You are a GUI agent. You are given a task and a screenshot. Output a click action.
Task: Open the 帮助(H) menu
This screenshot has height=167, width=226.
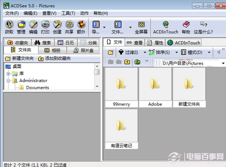[101, 13]
